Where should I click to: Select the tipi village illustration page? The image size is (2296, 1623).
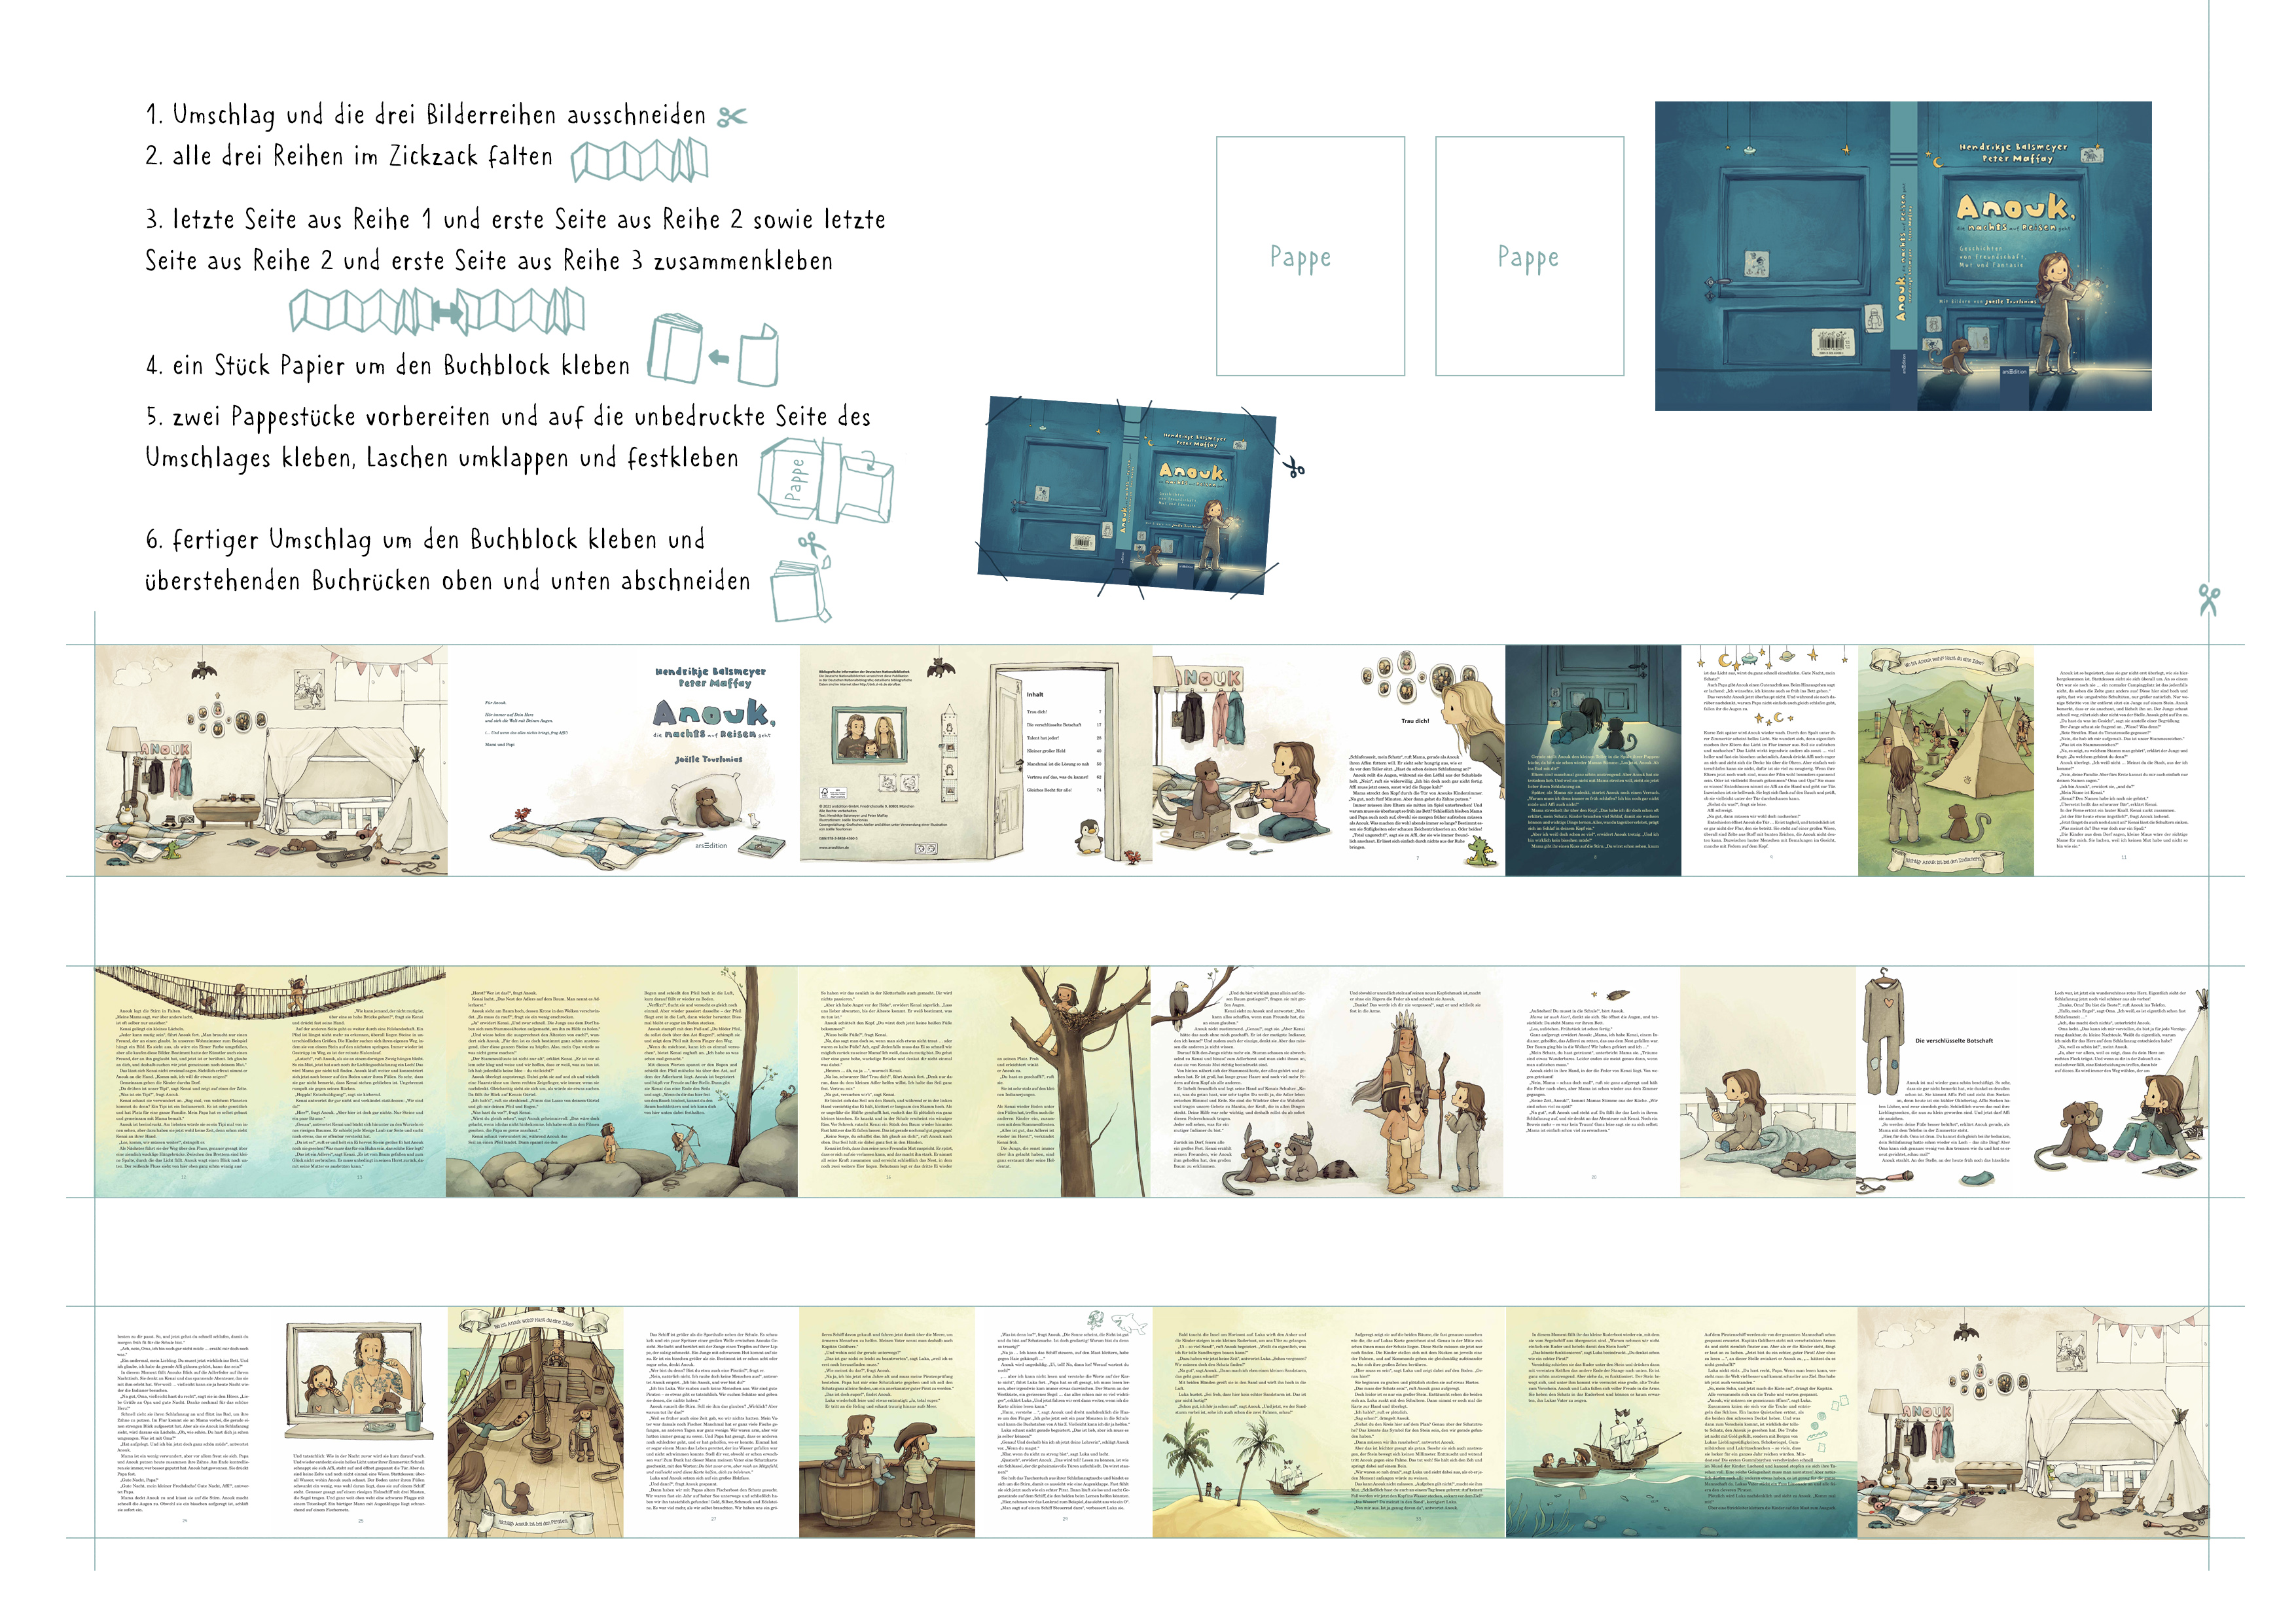1946,761
